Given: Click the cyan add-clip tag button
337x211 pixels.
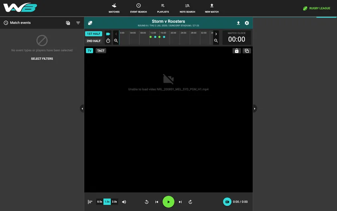Looking at the screenshot, I should pos(227,202).
